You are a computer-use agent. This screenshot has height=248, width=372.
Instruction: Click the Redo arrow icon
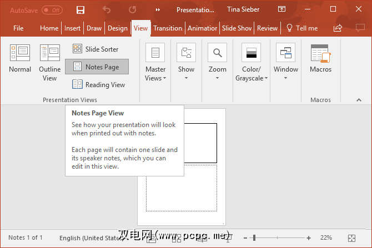coord(132,10)
